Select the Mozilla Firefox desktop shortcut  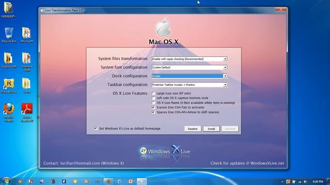point(9,113)
